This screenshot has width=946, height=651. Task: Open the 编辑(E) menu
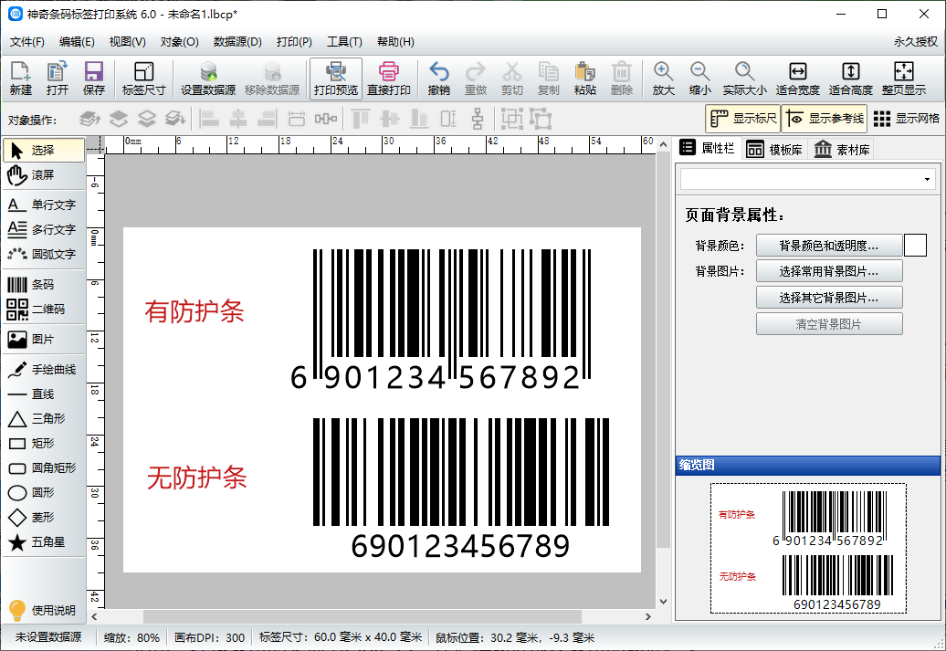pyautogui.click(x=77, y=42)
